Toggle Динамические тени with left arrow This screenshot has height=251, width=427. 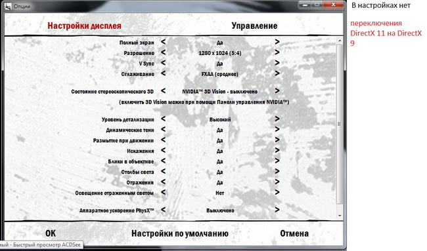[x=163, y=129]
